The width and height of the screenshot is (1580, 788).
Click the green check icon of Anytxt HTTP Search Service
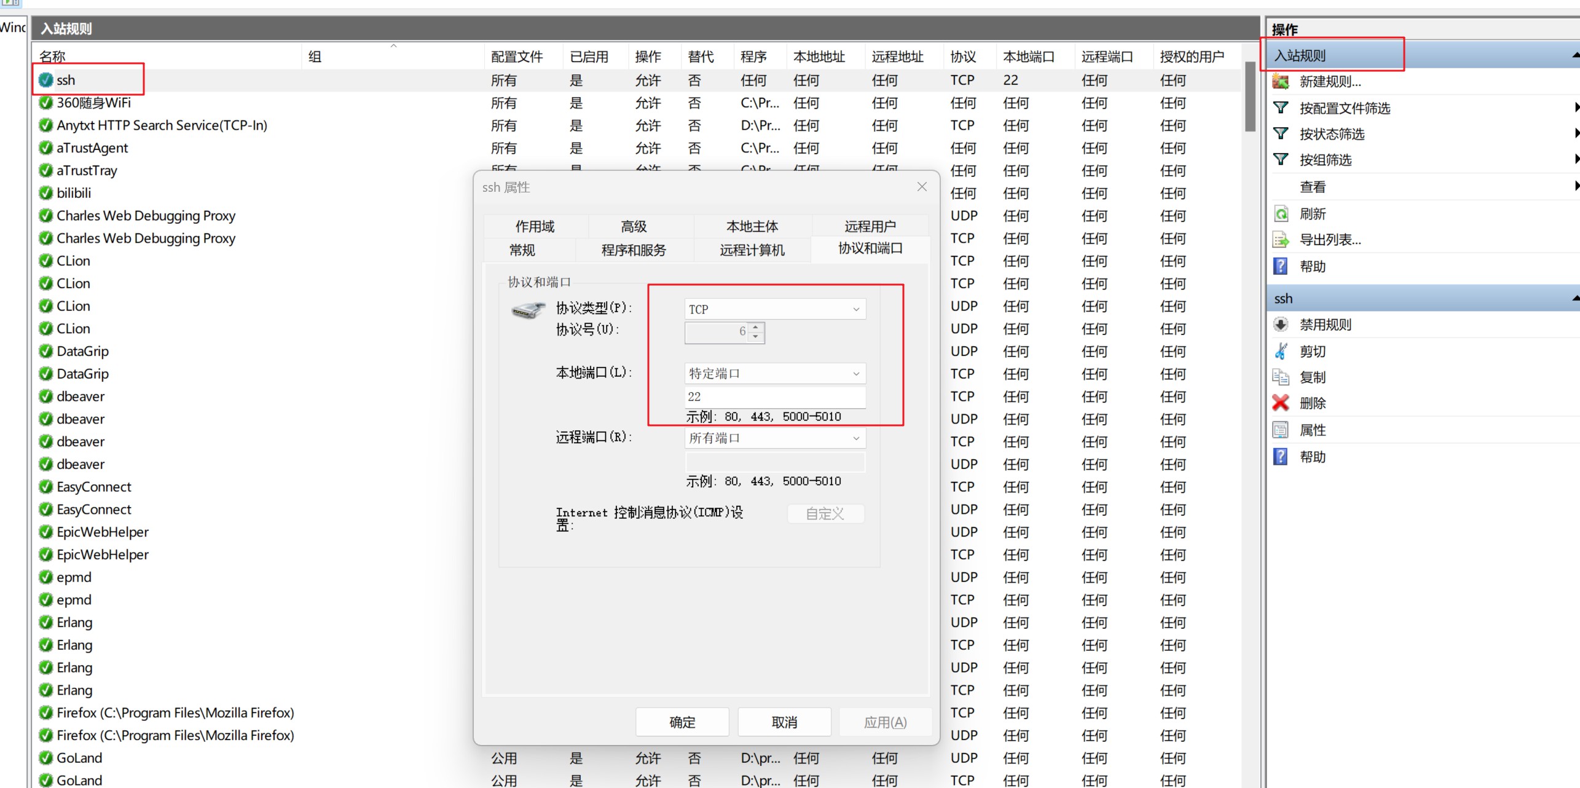[x=45, y=125]
